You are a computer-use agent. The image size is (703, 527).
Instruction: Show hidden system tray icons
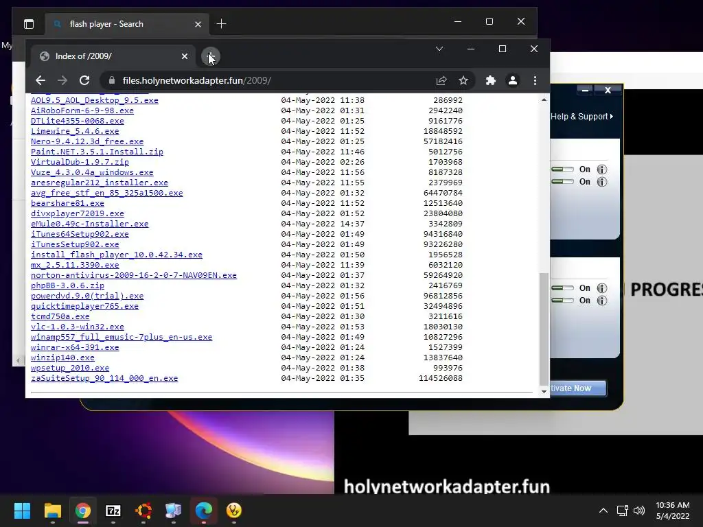tap(603, 511)
